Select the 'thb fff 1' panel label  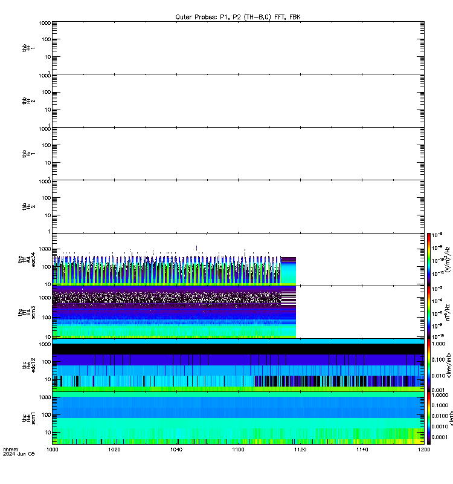(28, 48)
